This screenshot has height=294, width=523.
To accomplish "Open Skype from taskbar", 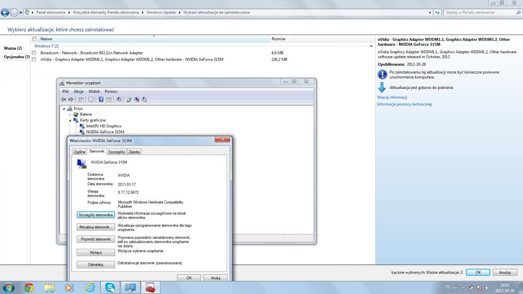I will [110, 287].
